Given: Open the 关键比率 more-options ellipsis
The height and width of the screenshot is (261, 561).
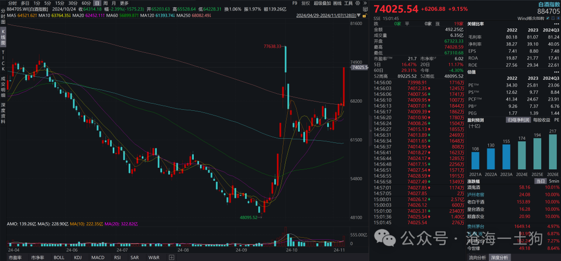Looking at the screenshot, I should pyautogui.click(x=557, y=24).
